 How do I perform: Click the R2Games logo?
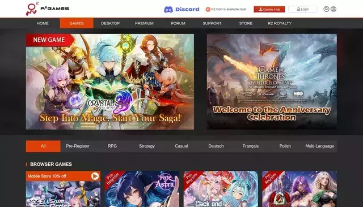[x=48, y=9]
